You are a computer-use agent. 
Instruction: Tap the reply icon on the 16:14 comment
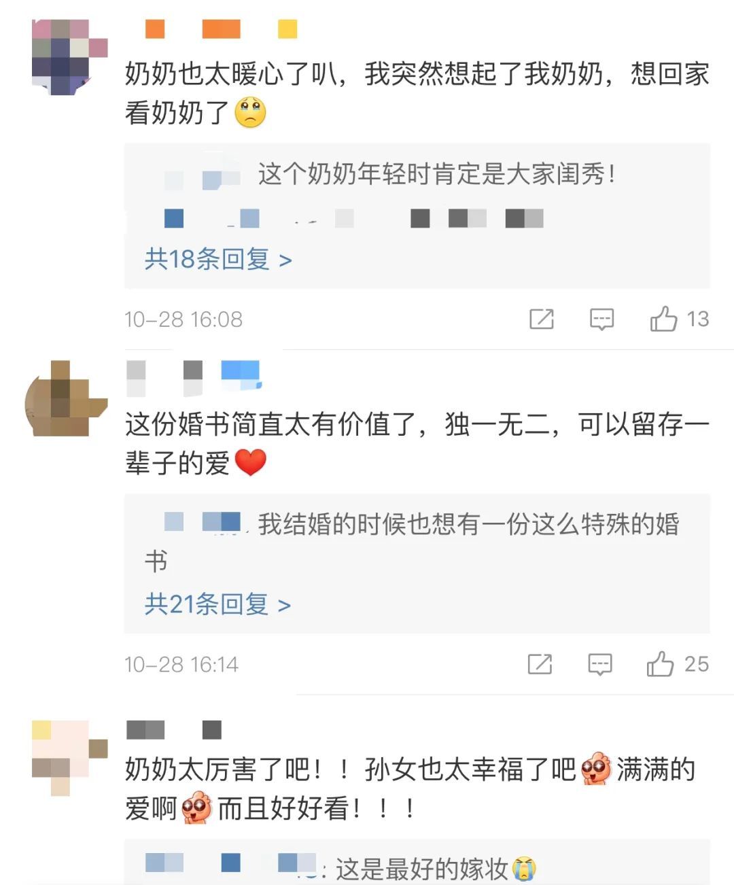point(600,664)
